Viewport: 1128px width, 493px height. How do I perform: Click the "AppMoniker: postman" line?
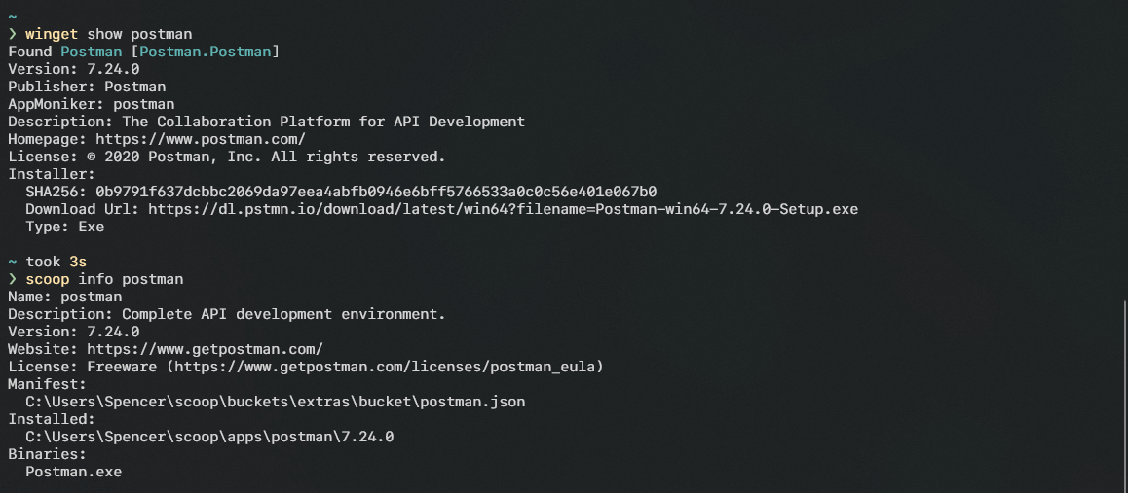coord(92,104)
